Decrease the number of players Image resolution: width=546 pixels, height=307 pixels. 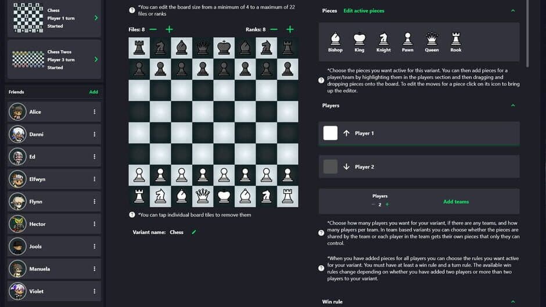pos(373,204)
